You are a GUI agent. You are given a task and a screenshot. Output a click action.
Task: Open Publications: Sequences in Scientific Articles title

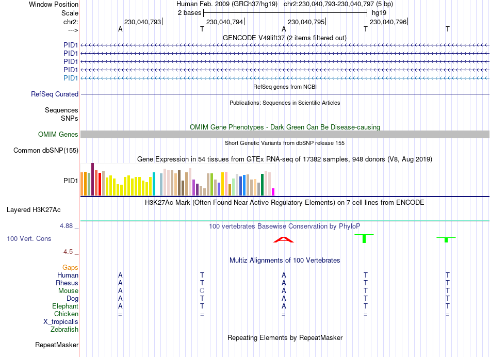pyautogui.click(x=285, y=103)
